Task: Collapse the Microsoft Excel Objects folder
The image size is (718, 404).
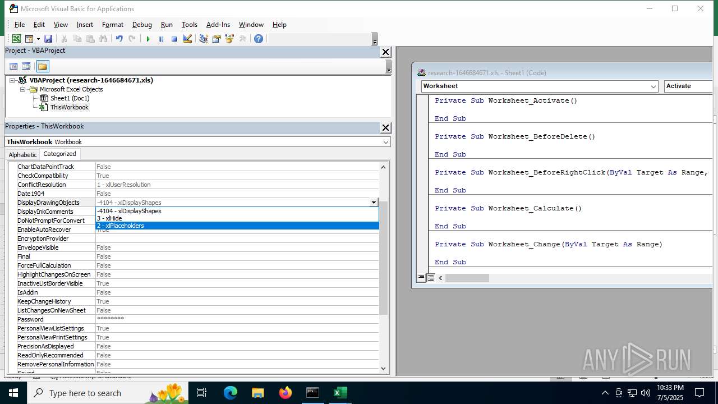Action: (23, 89)
